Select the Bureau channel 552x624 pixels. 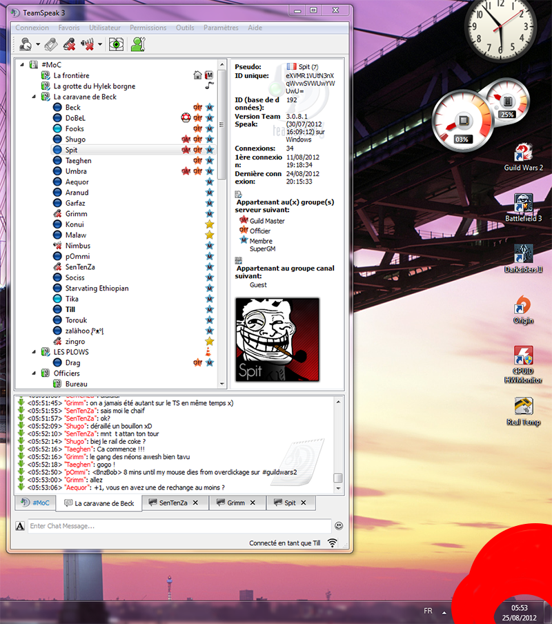click(x=76, y=384)
